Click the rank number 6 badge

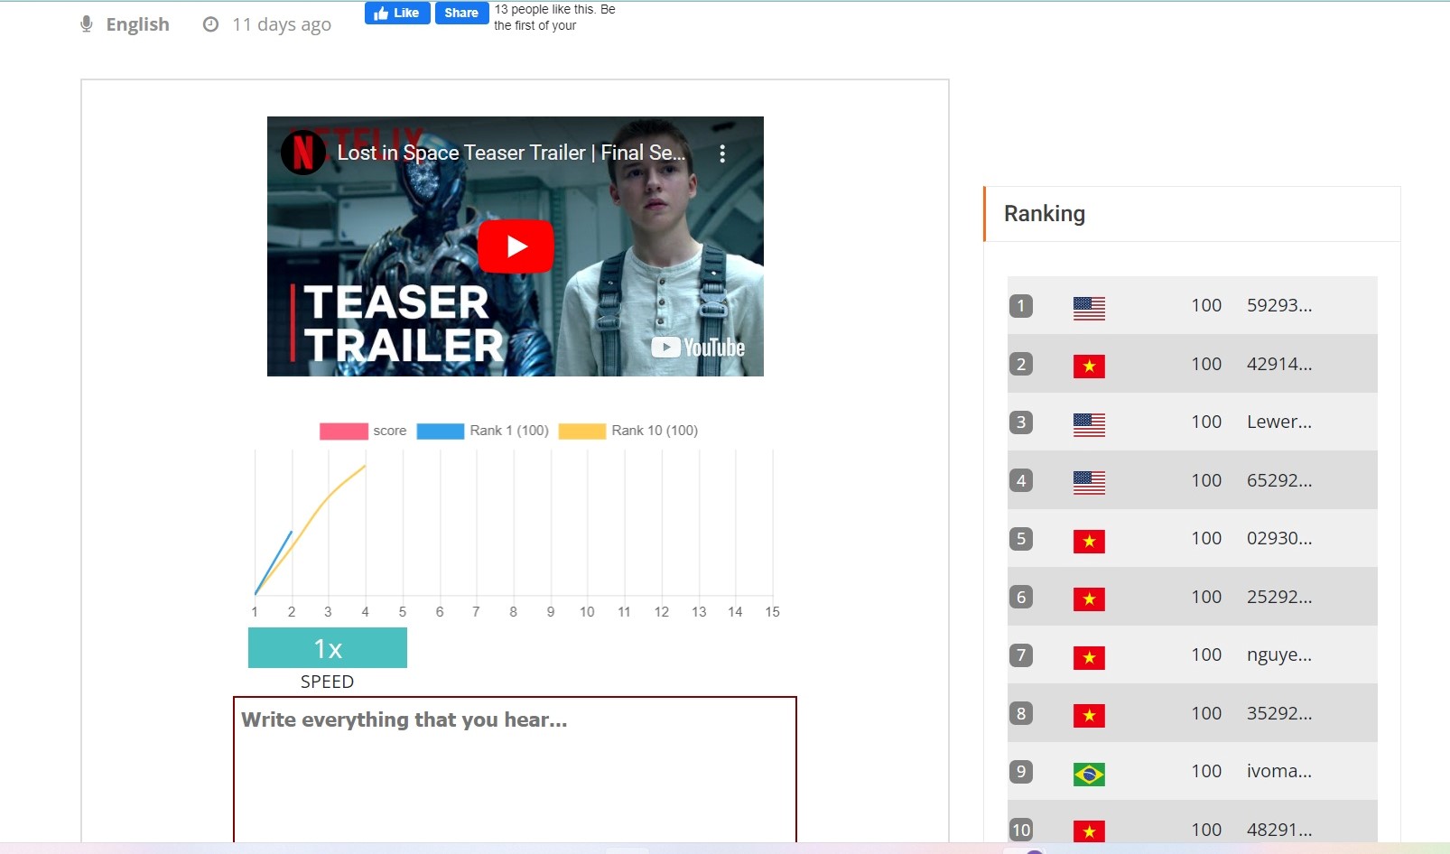(x=1021, y=597)
